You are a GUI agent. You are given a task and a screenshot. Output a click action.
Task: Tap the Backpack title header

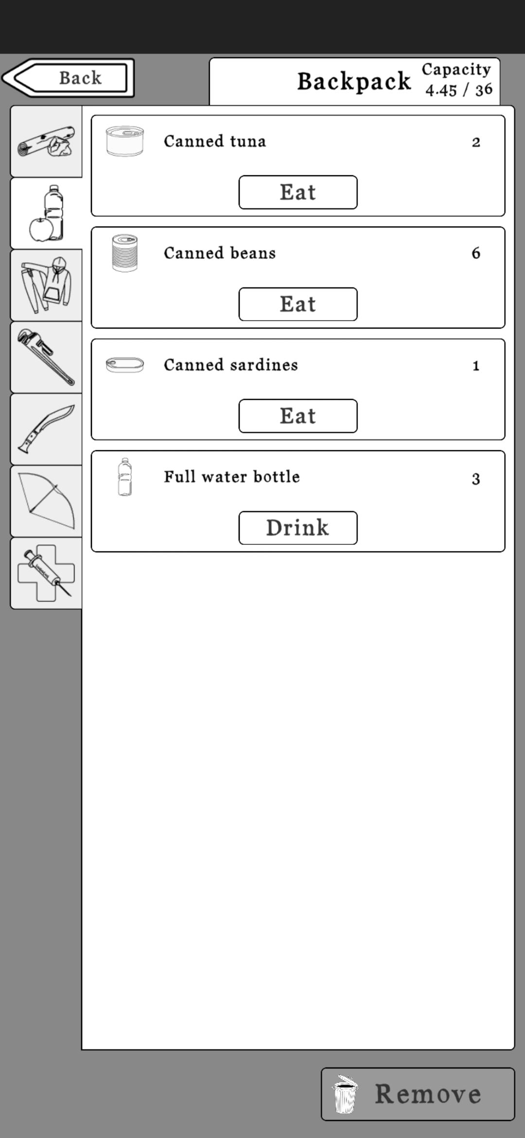tap(354, 81)
